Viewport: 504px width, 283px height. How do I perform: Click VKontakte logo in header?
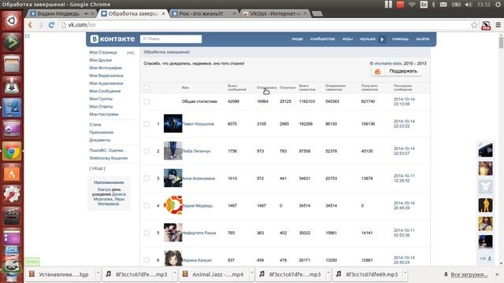tap(113, 39)
